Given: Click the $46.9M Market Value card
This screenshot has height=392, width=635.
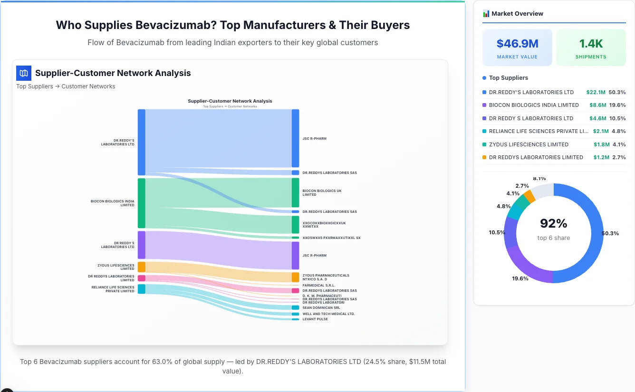Looking at the screenshot, I should 517,47.
